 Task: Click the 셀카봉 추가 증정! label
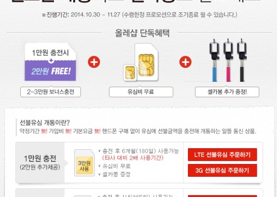pos(227,92)
